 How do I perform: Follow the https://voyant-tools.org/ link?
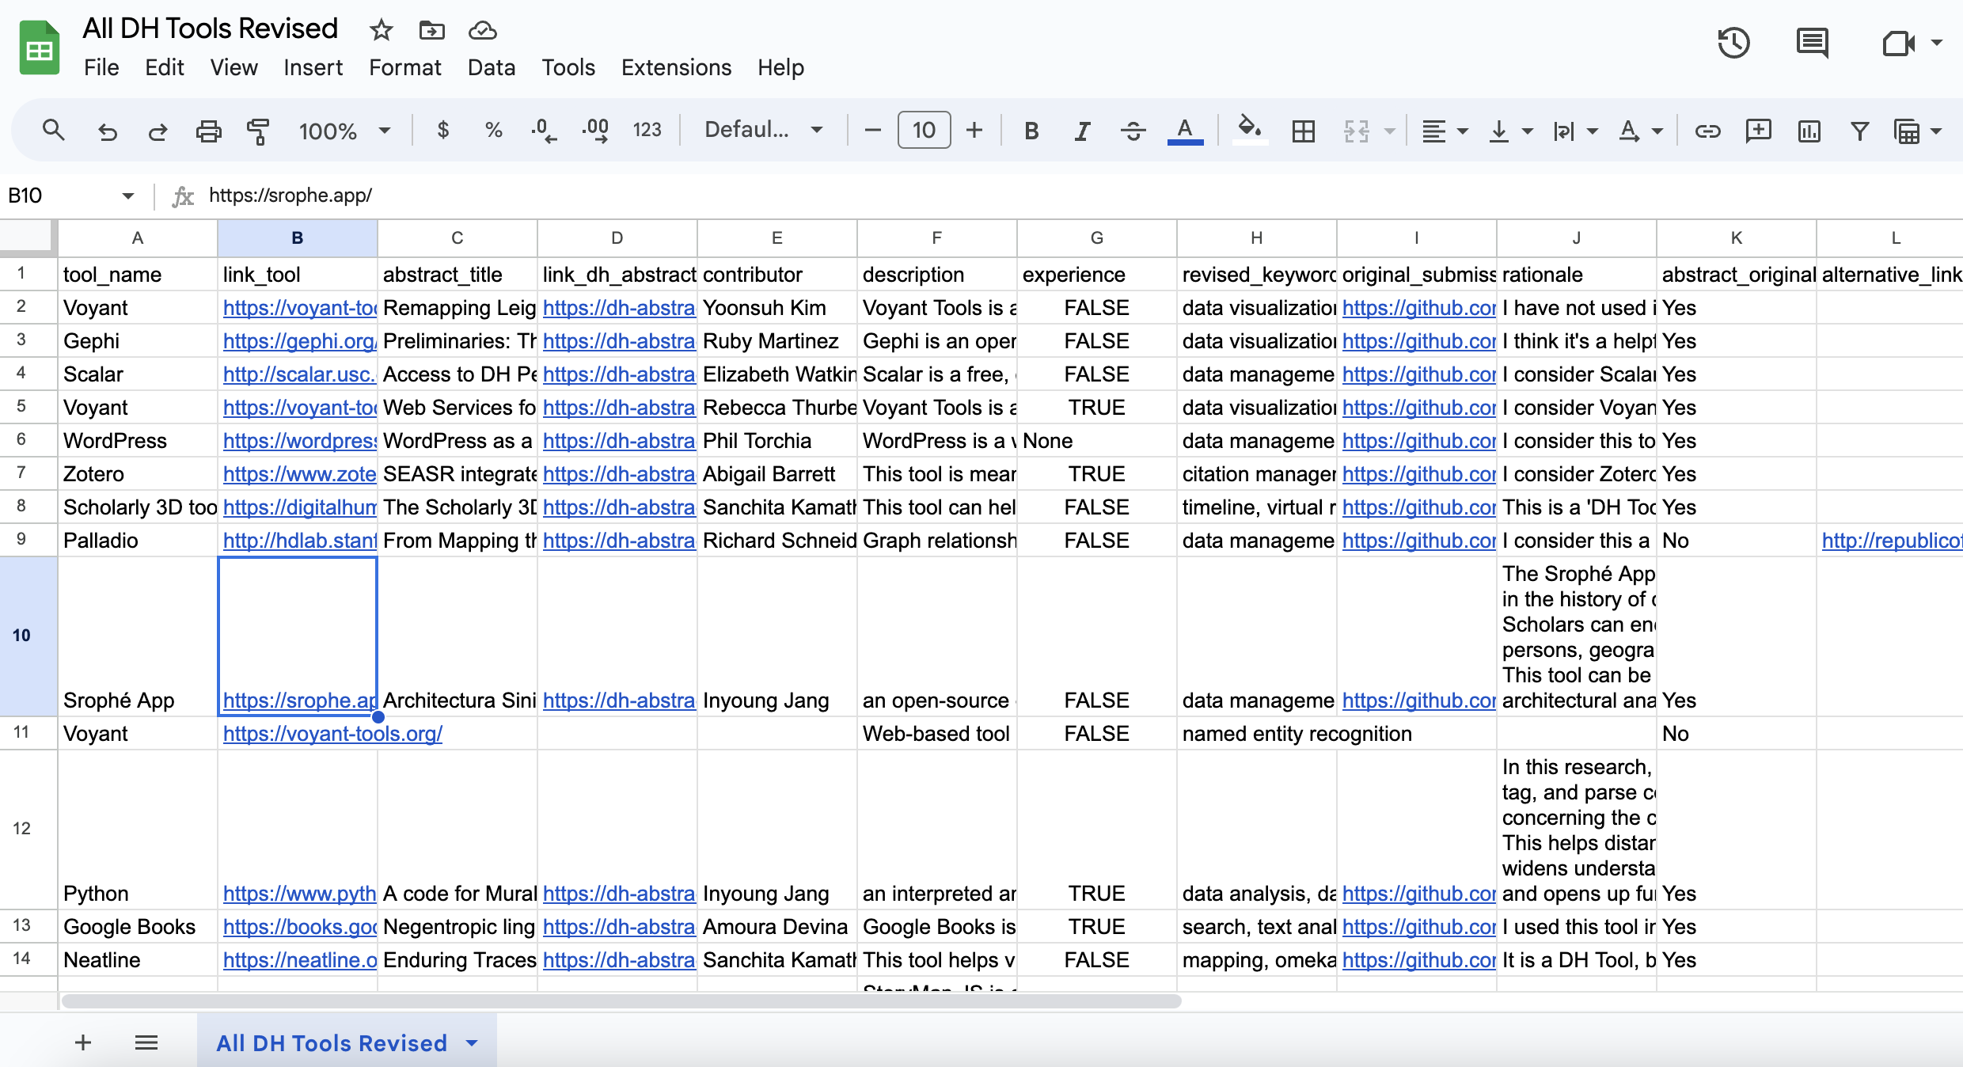pos(332,733)
